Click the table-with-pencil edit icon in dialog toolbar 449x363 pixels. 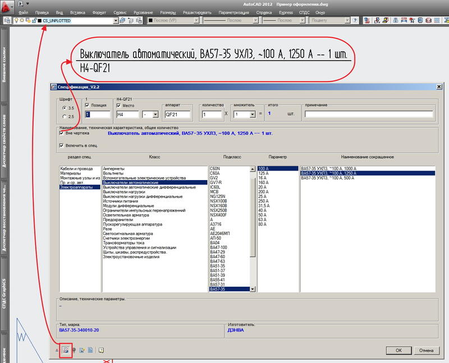coord(82,350)
